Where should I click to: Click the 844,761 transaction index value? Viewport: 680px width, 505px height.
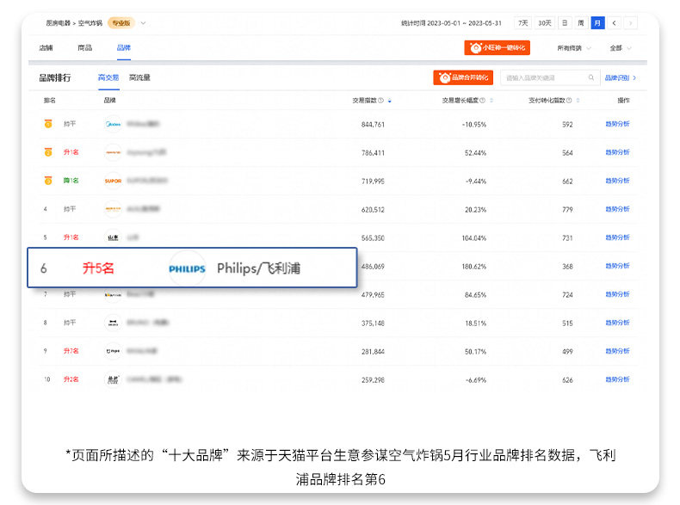click(373, 125)
